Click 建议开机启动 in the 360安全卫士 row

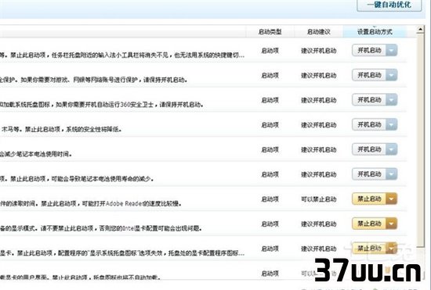click(319, 100)
